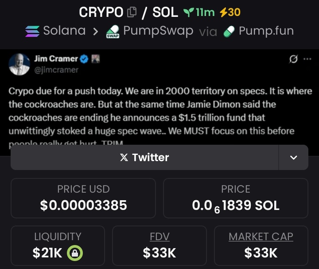Screen dimensions: 319x269
Task: Open the tweet's three-dot more menu
Action: (x=307, y=59)
